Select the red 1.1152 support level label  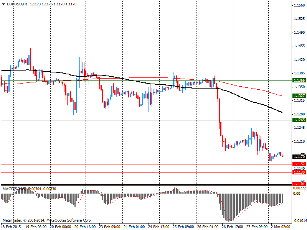click(x=299, y=164)
